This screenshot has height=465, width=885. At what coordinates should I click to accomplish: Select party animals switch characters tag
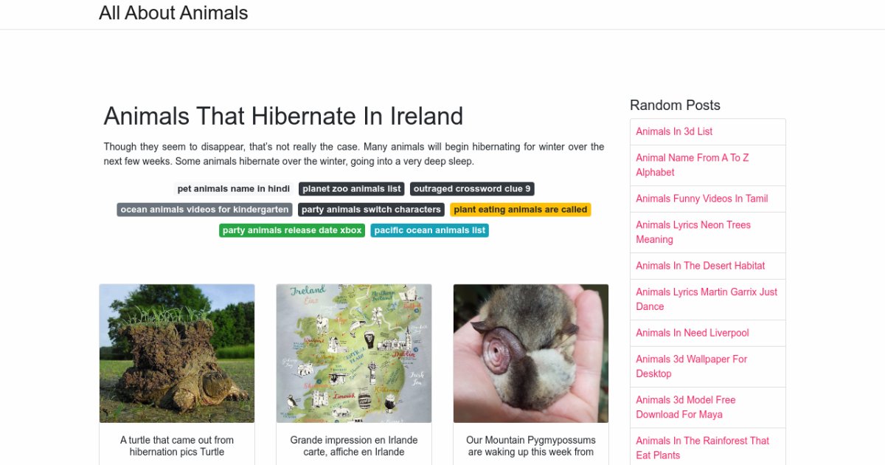371,210
